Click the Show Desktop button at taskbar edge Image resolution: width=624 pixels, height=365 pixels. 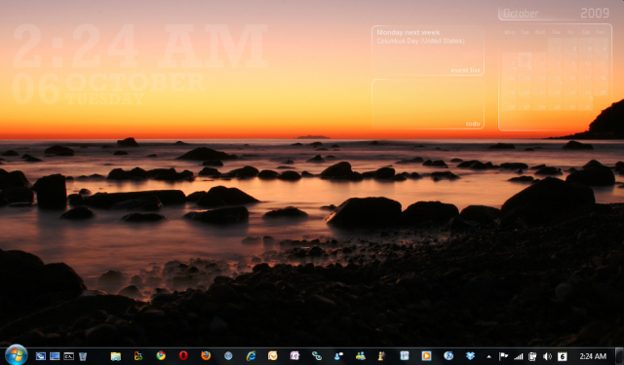tap(619, 356)
